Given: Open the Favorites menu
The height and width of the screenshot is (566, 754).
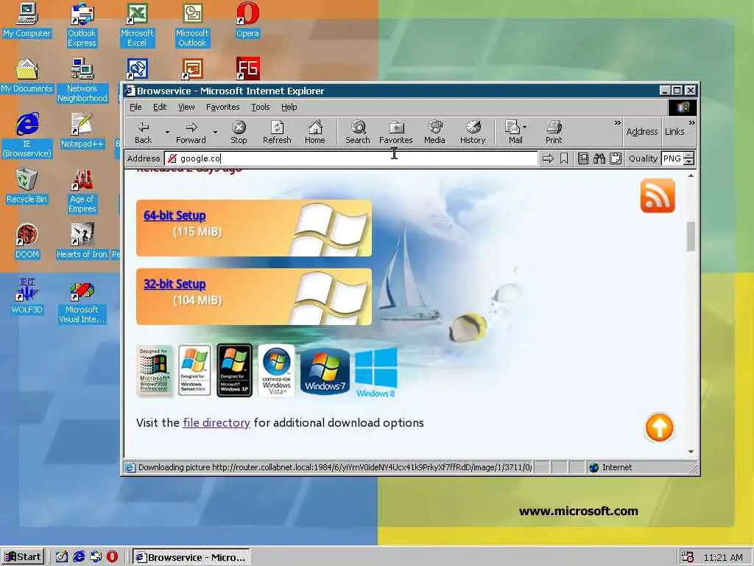Looking at the screenshot, I should pos(222,107).
